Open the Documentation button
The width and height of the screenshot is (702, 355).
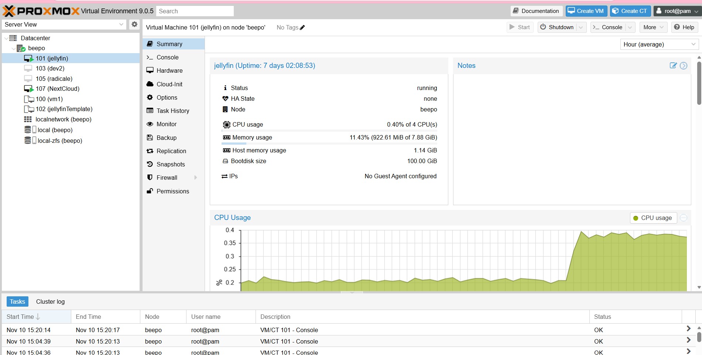point(536,11)
